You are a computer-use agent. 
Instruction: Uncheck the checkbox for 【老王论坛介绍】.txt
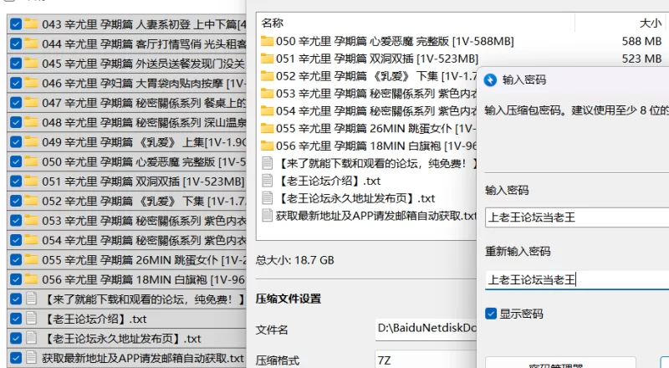pos(15,319)
